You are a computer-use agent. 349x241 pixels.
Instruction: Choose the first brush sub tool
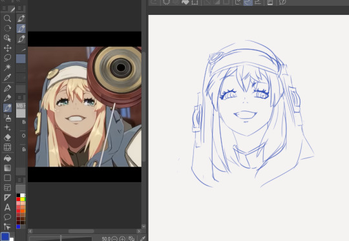[x=21, y=19]
